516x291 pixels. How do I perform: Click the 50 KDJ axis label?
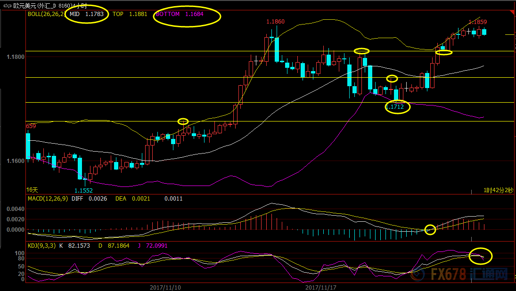point(22,266)
